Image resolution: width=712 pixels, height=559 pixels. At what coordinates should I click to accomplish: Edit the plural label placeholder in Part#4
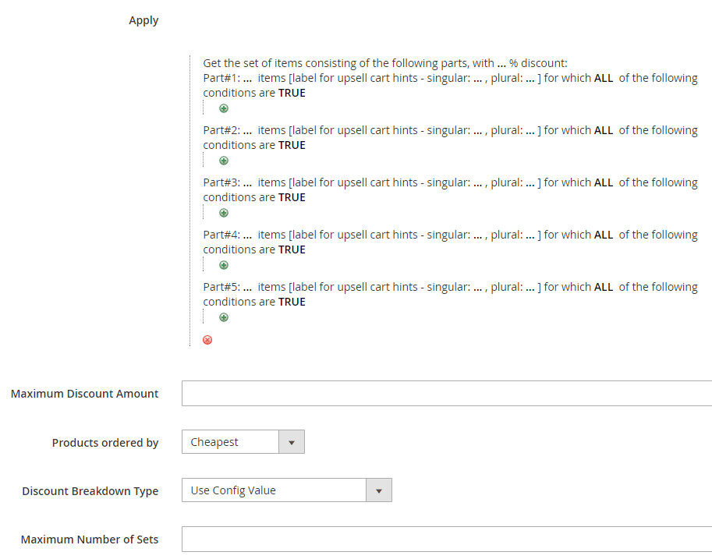click(x=530, y=235)
